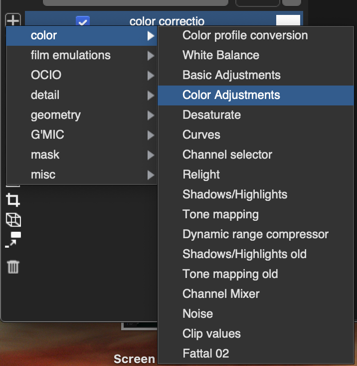This screenshot has width=357, height=366.
Task: Pick Curves from the color menu
Action: tap(201, 135)
